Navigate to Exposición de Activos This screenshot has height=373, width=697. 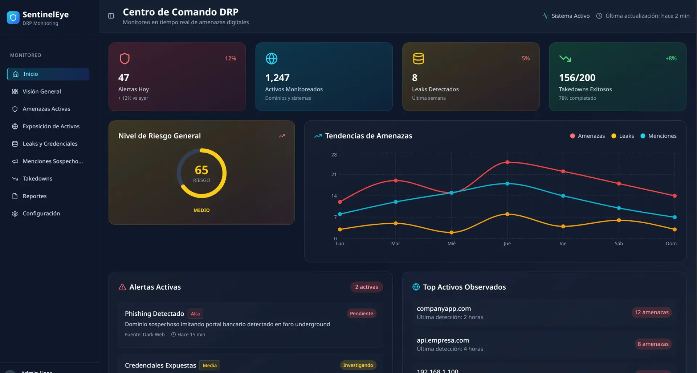[x=48, y=127]
